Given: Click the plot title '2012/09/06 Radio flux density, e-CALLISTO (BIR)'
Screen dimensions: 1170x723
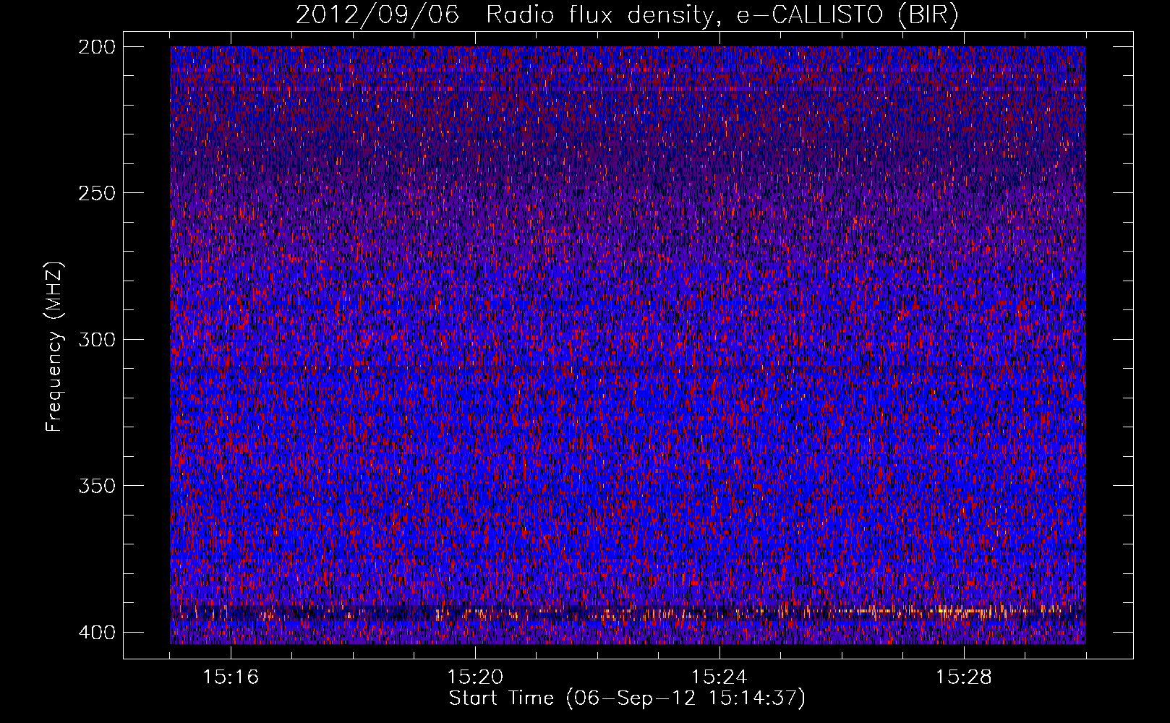Looking at the screenshot, I should coord(627,14).
